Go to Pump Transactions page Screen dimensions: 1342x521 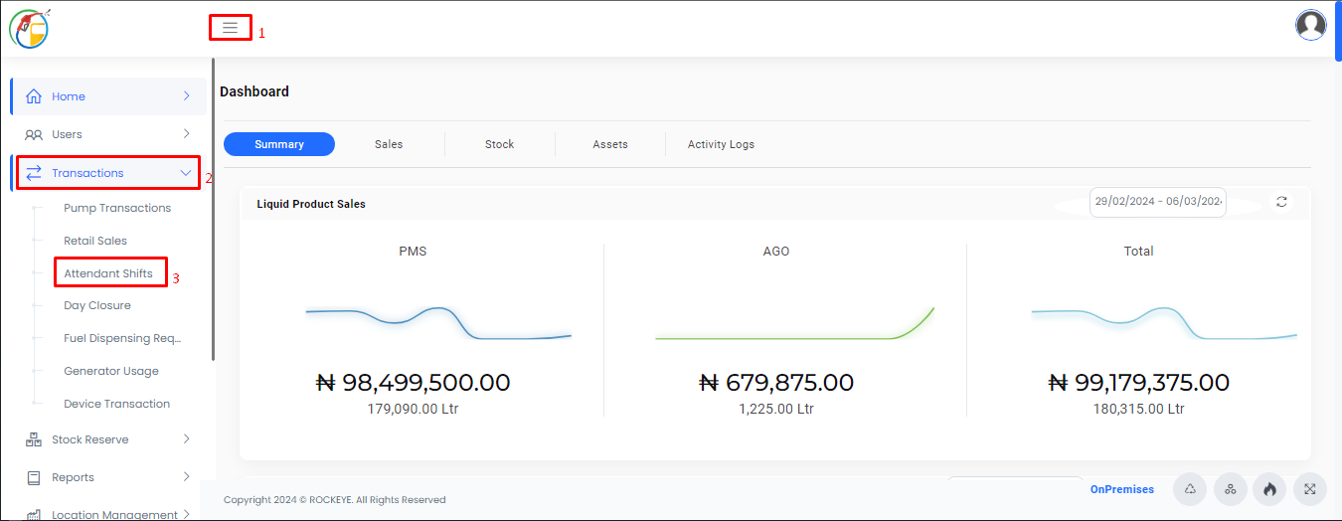[x=117, y=208]
